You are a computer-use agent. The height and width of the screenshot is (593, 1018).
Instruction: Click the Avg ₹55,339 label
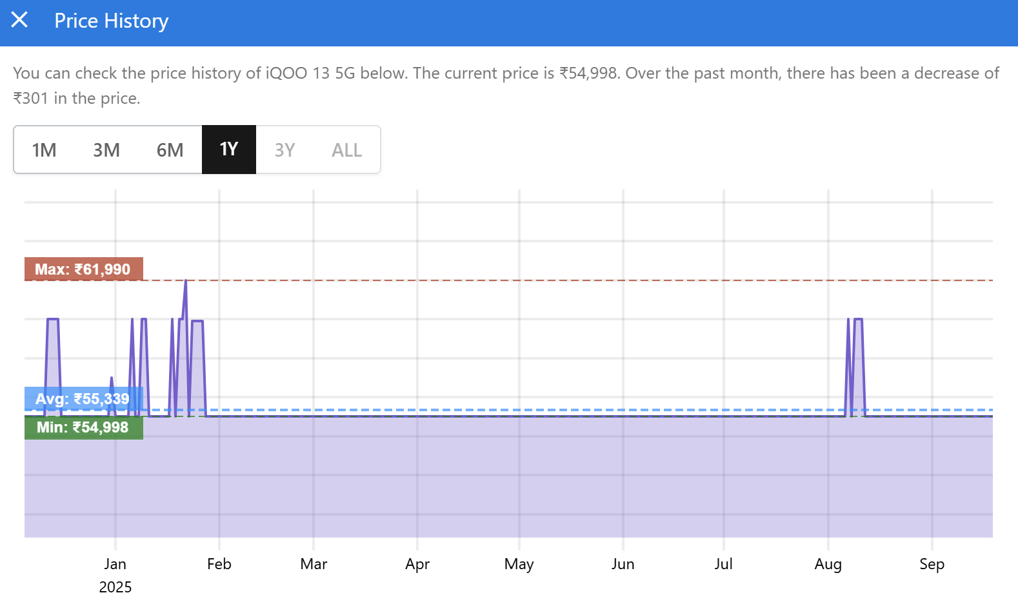(83, 399)
